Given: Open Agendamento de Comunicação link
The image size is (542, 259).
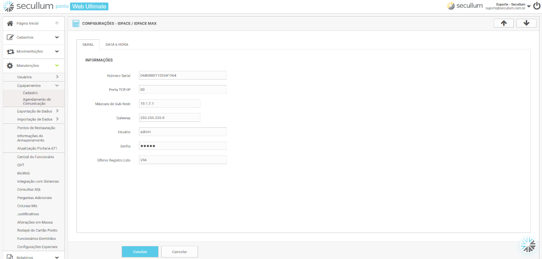Looking at the screenshot, I should [x=36, y=101].
